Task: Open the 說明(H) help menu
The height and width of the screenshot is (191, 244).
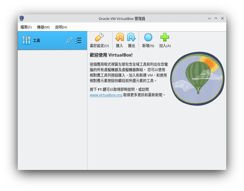Action: coord(61,27)
